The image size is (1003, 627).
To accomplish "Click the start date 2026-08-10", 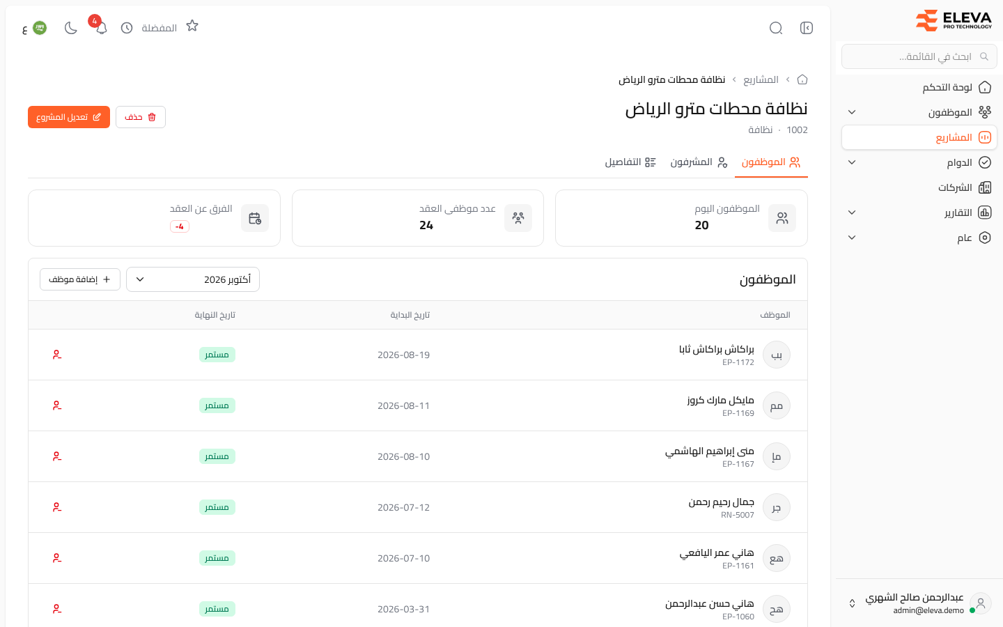I will (404, 456).
